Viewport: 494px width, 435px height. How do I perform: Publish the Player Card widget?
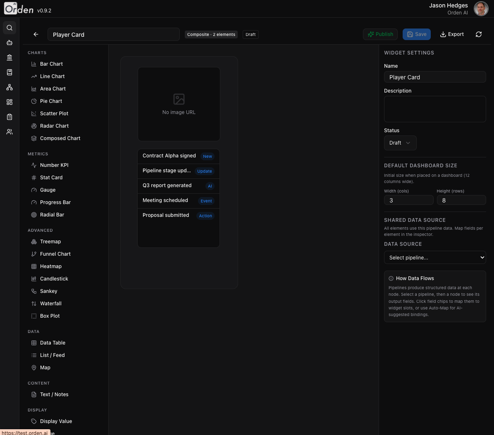(380, 34)
